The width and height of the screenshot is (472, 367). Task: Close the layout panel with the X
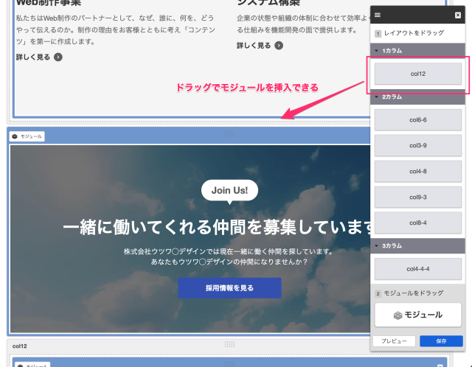pyautogui.click(x=458, y=15)
